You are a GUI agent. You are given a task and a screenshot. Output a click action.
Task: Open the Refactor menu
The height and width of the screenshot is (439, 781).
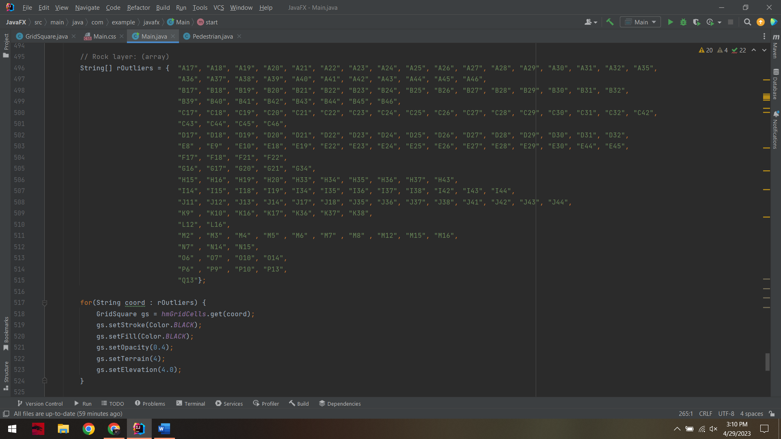[x=138, y=8]
